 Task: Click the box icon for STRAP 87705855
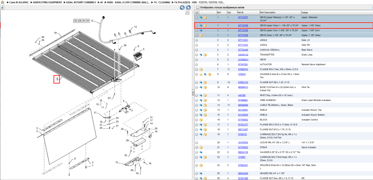click(x=201, y=148)
